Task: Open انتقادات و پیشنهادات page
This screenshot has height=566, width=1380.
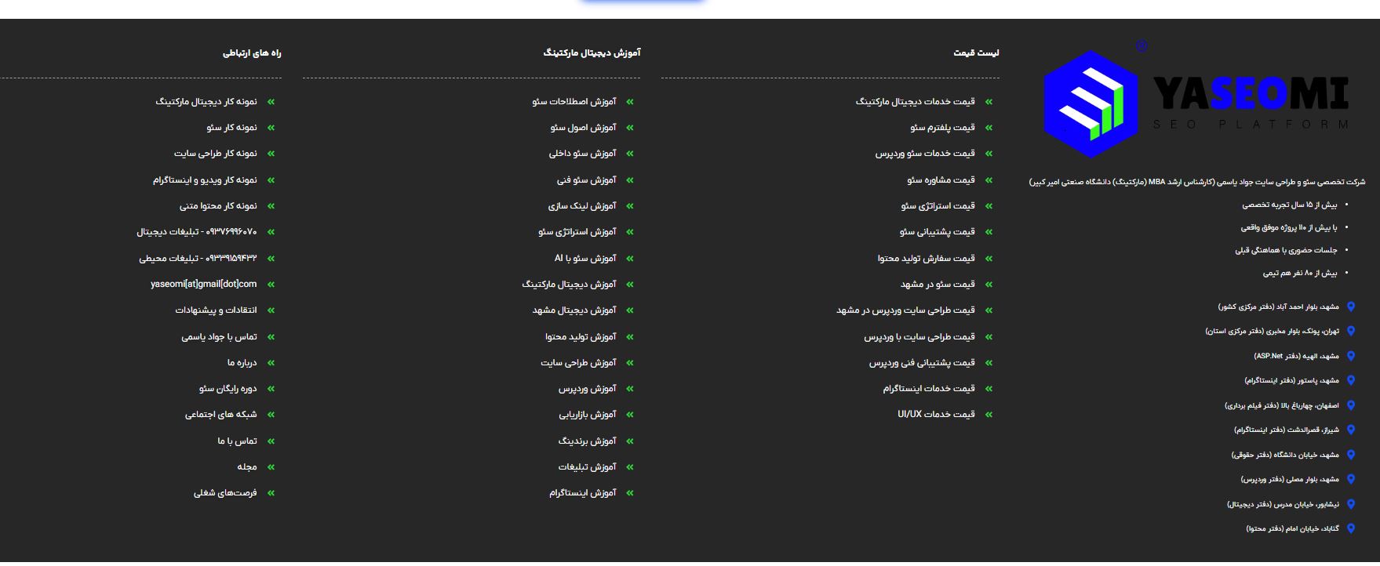Action: (216, 310)
